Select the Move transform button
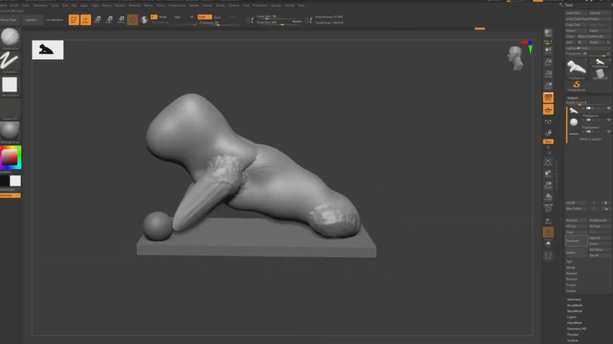The image size is (613, 344). tap(98, 20)
